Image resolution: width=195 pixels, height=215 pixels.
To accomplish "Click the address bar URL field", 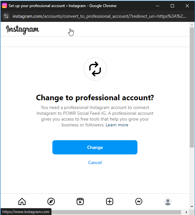I will [99, 16].
